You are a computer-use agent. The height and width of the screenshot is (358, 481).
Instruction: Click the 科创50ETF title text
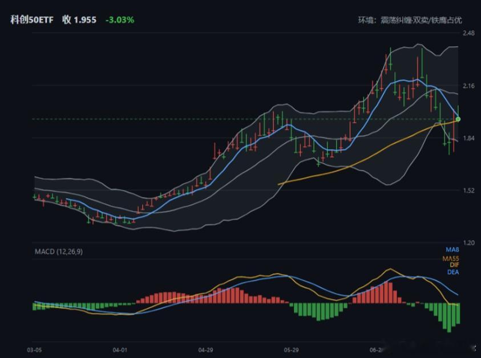32,20
